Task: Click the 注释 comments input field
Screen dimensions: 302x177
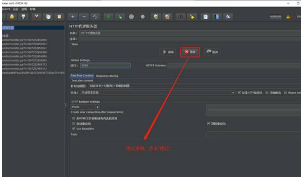Action: coord(190,39)
